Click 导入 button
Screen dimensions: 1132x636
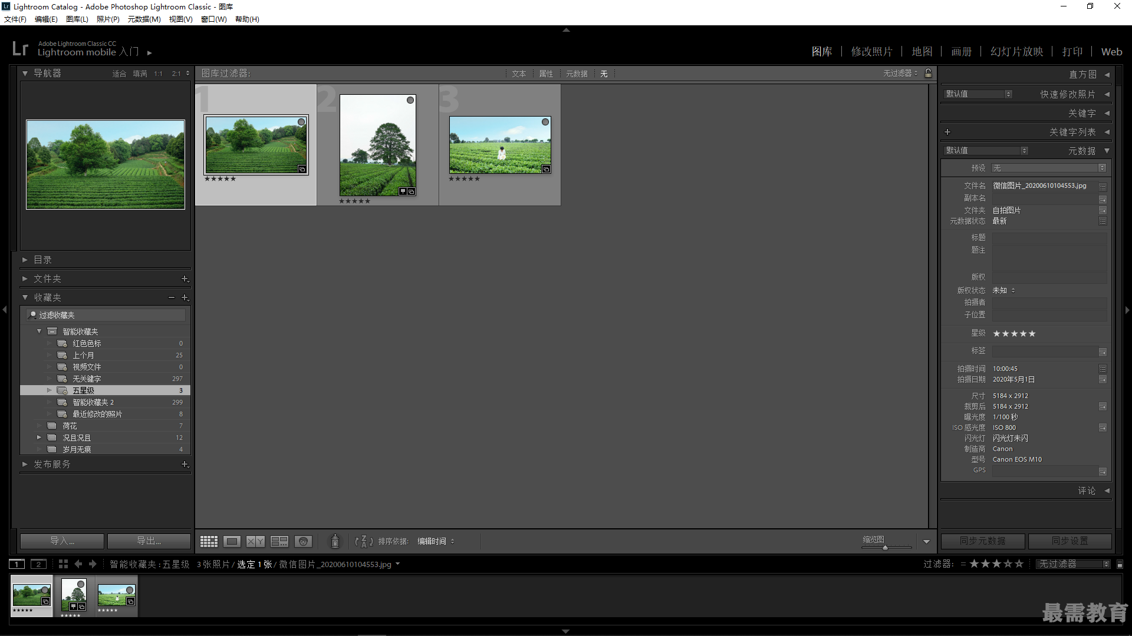click(x=62, y=541)
